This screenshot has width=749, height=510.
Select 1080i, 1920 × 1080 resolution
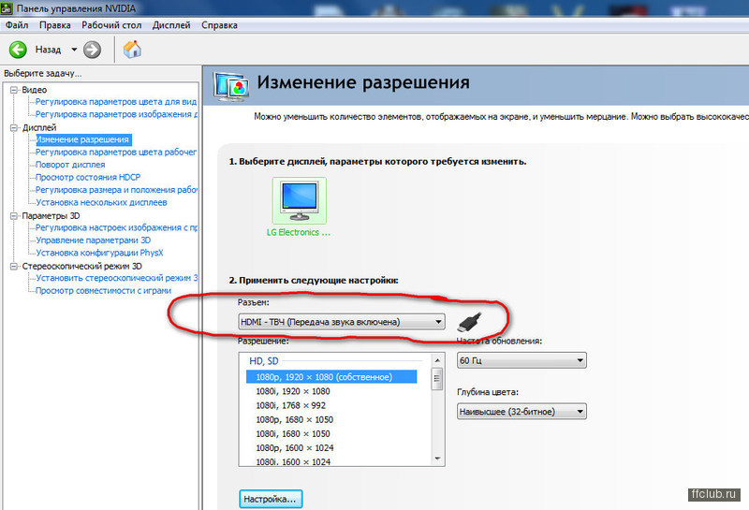pyautogui.click(x=293, y=391)
